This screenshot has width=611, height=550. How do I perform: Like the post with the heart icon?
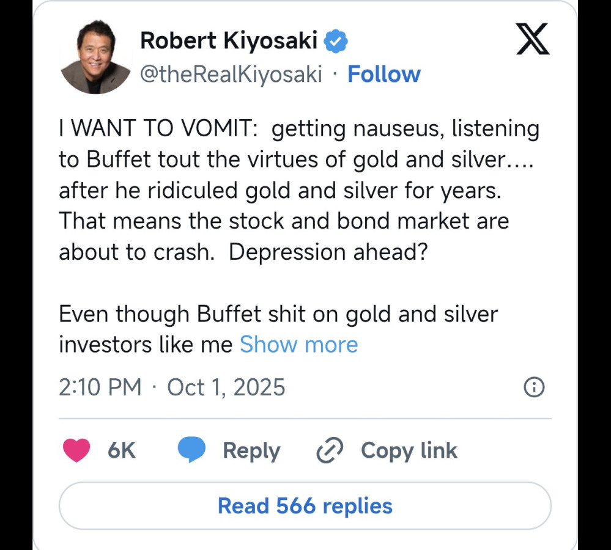pyautogui.click(x=76, y=451)
